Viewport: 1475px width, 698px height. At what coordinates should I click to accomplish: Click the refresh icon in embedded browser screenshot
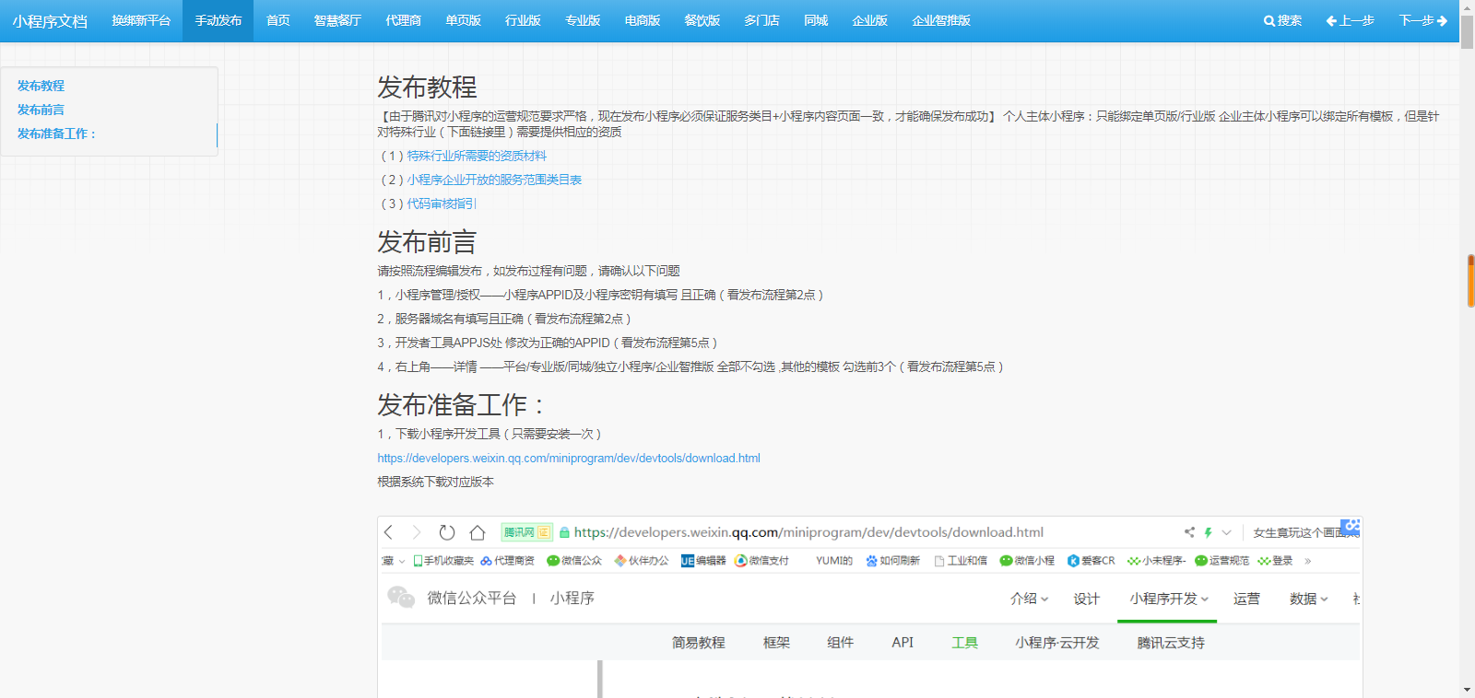click(x=447, y=532)
